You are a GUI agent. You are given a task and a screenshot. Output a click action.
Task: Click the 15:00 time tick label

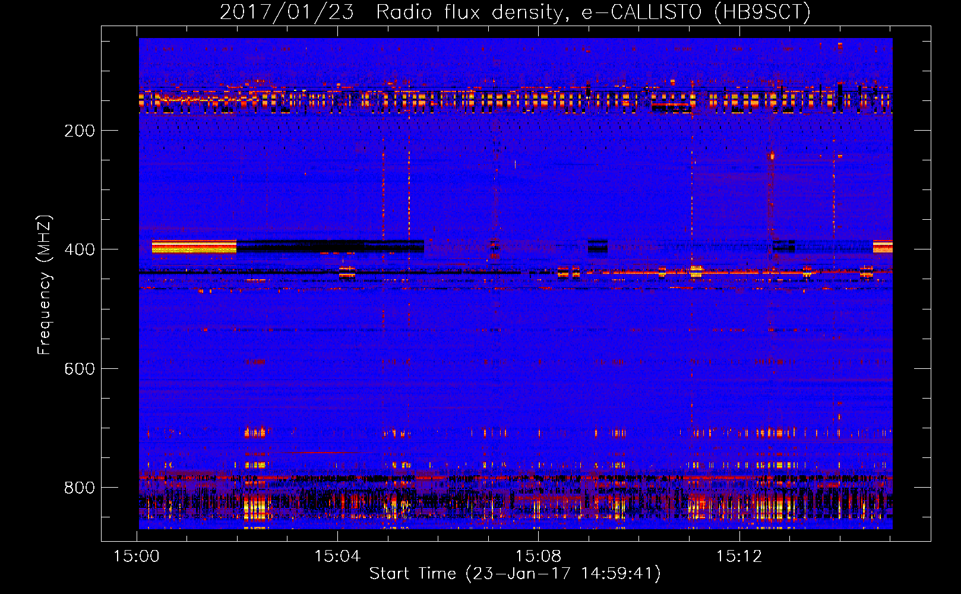tap(137, 557)
